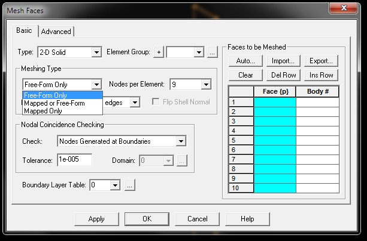Click the Apply button
This screenshot has height=241, width=367.
[x=96, y=219]
